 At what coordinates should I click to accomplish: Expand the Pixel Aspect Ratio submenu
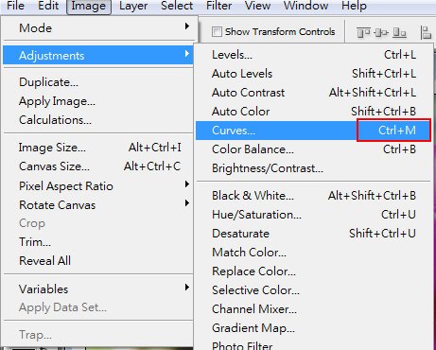tap(99, 186)
